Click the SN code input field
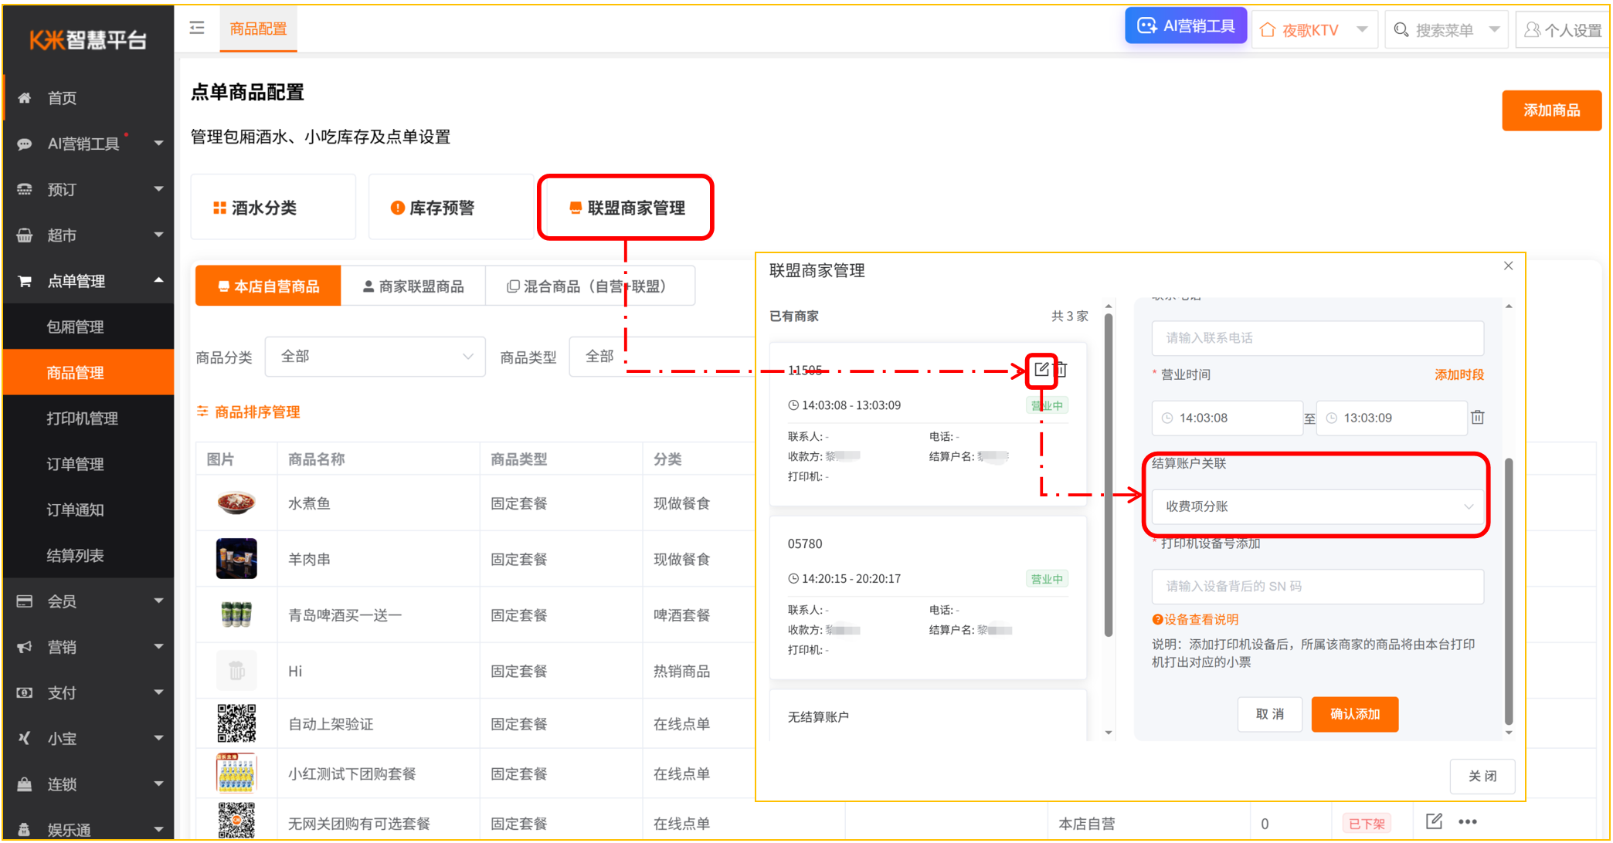 [x=1317, y=586]
